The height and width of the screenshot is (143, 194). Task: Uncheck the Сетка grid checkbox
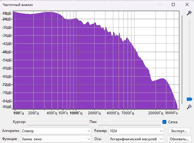point(164,122)
